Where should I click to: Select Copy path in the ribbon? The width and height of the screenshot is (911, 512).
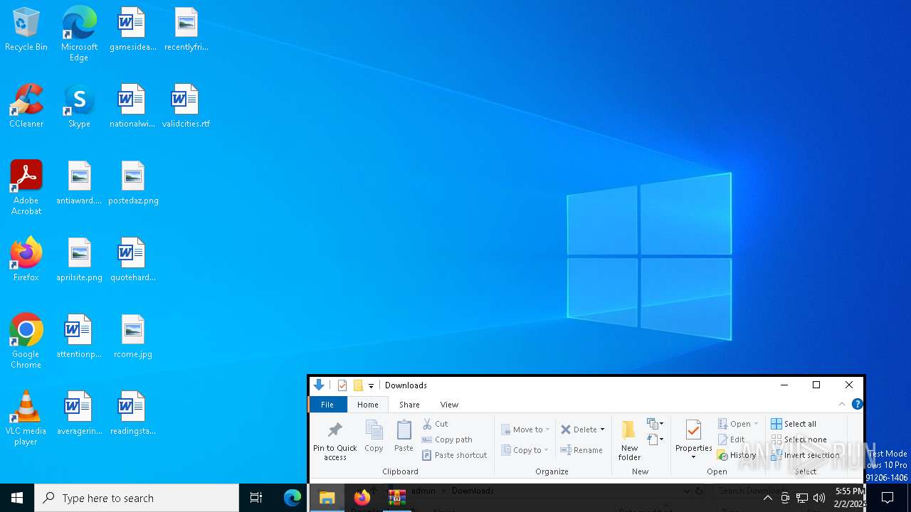point(447,439)
